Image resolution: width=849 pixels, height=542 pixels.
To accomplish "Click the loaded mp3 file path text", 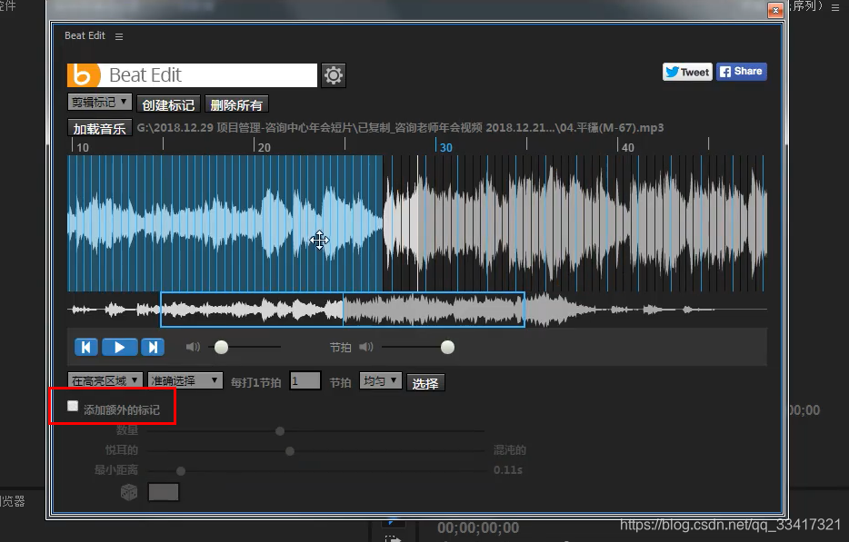I will tap(400, 128).
